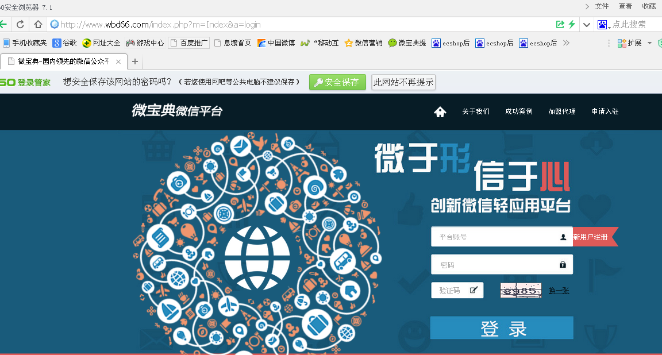Expand the address bar history dropdown arrow
The width and height of the screenshot is (662, 355).
[587, 25]
